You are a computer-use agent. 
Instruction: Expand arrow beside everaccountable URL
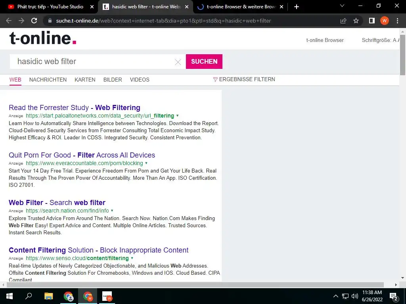[x=146, y=163]
